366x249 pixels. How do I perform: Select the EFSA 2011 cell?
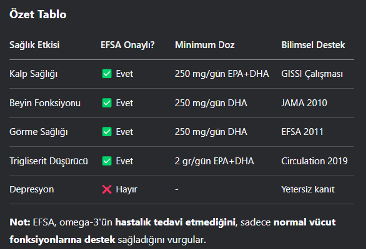[302, 132]
